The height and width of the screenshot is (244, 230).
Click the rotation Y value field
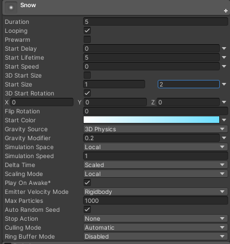click(x=115, y=102)
